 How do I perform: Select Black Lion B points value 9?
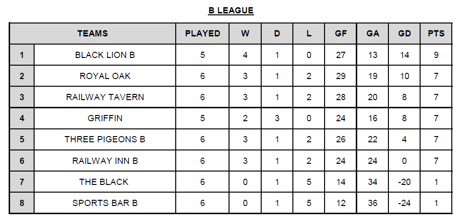pyautogui.click(x=436, y=55)
